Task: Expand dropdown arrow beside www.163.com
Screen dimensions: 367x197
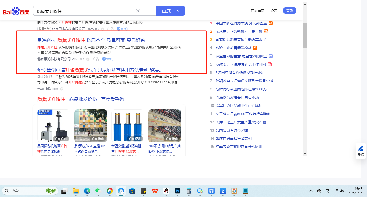Action: click(x=62, y=89)
